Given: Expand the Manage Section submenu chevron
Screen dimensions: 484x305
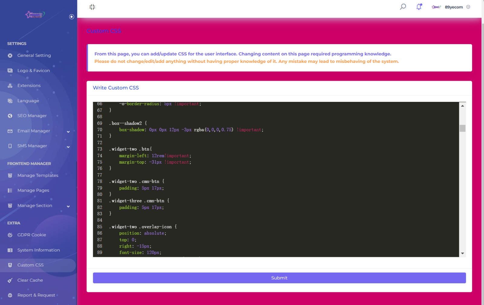Looking at the screenshot, I should 68,206.
